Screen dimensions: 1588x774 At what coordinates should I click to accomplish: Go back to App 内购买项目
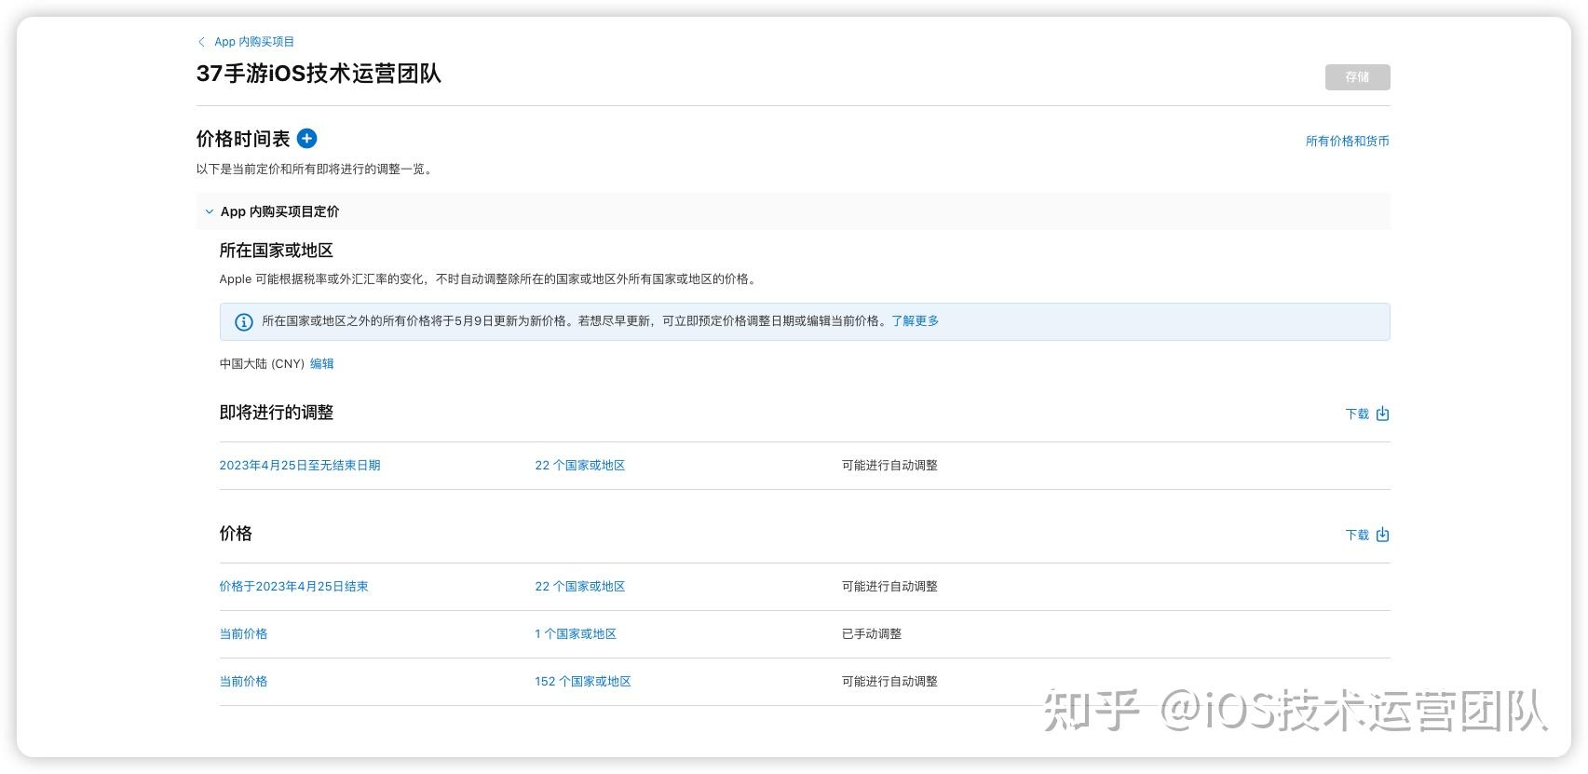click(x=254, y=42)
